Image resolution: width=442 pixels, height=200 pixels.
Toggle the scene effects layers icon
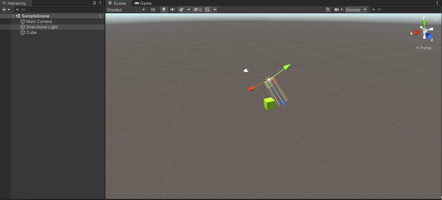(x=182, y=10)
